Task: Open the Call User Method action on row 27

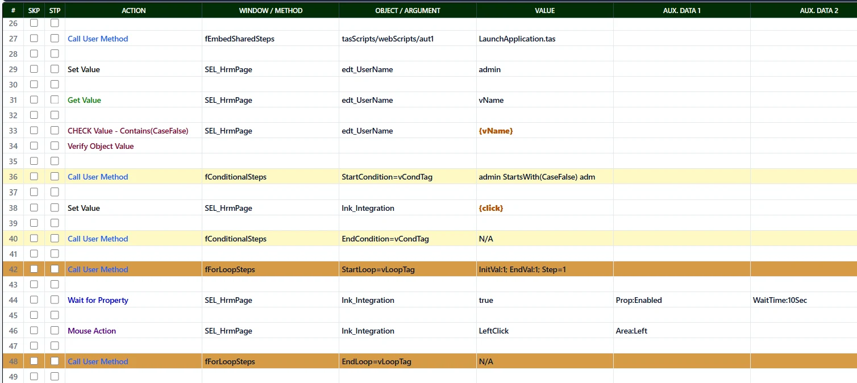Action: point(98,39)
